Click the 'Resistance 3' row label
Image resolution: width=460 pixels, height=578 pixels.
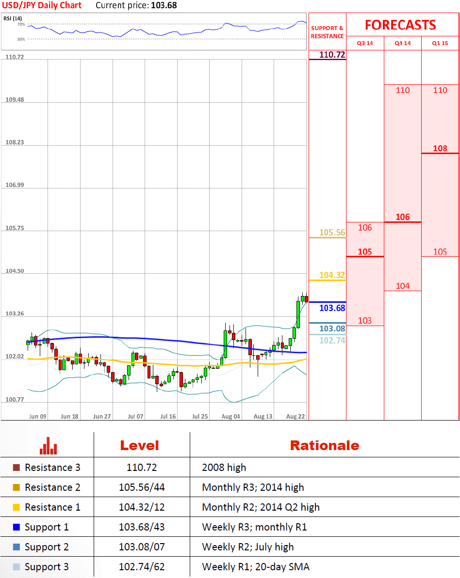(x=52, y=468)
